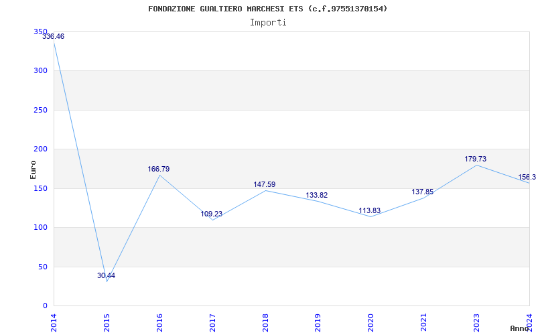The image size is (536, 335).
Task: Click the 250 y-axis tick label
Action: pyautogui.click(x=40, y=110)
